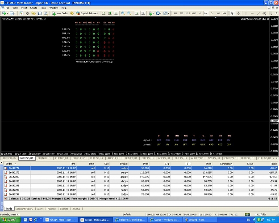This screenshot has height=223, width=279.
Task: Switch timeframe to W1
Action: point(218,13)
